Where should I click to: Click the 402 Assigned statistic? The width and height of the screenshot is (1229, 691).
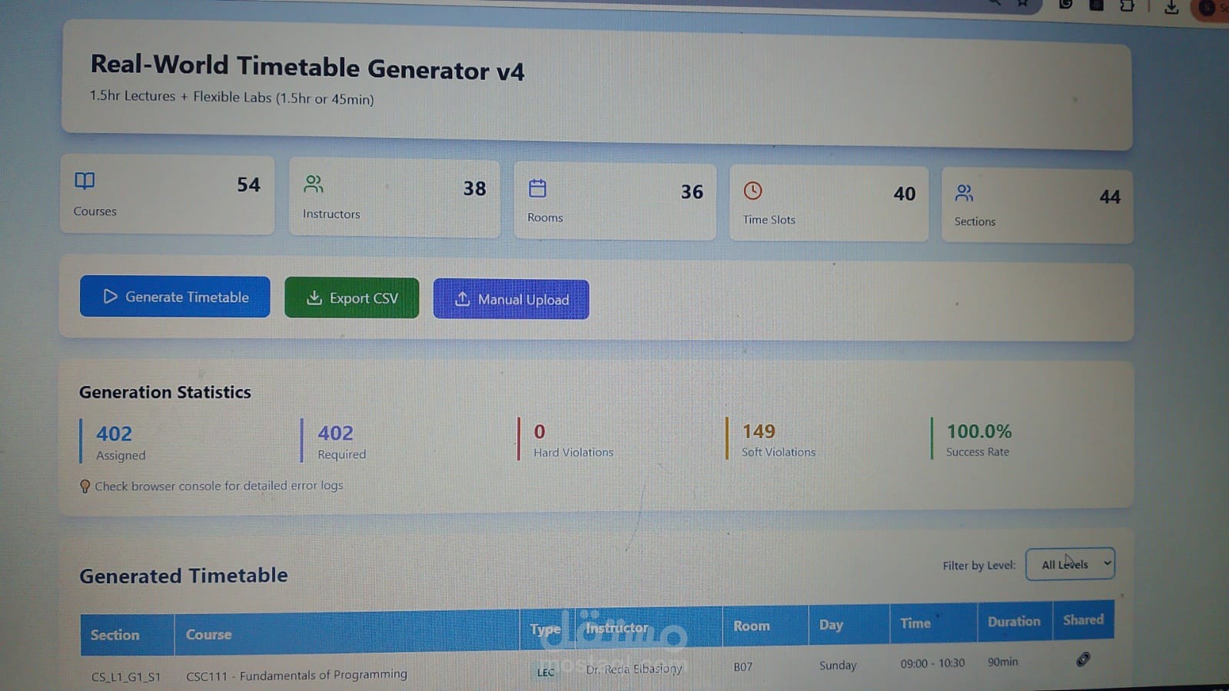click(115, 442)
